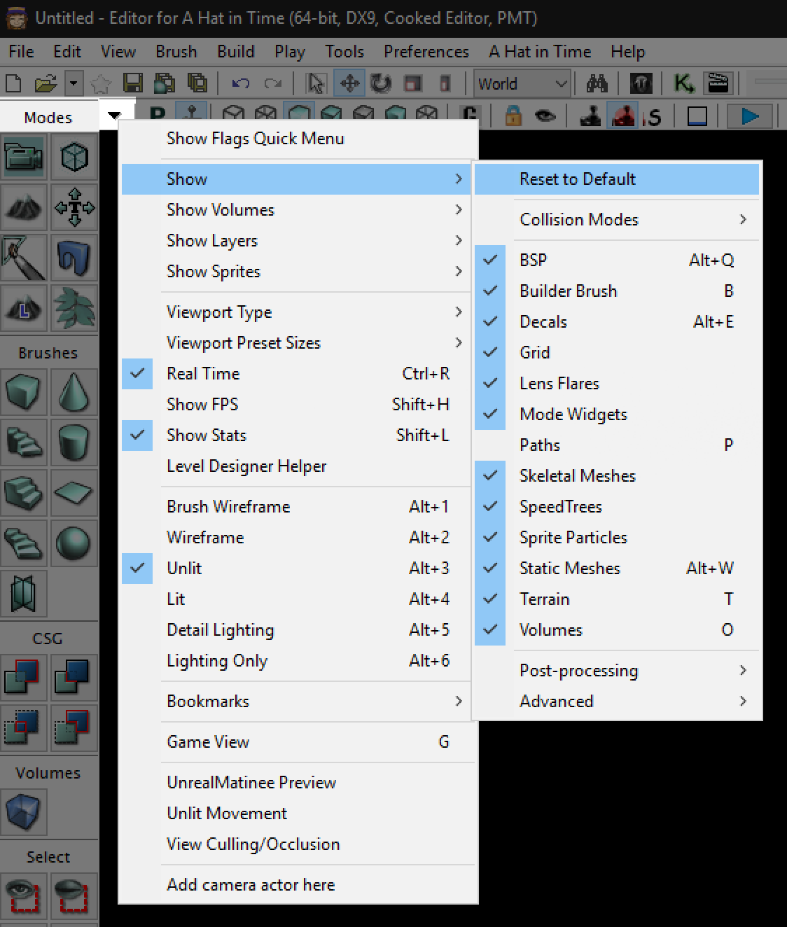This screenshot has height=927, width=787.
Task: Activate Mesh paint mode icon
Action: [x=24, y=258]
